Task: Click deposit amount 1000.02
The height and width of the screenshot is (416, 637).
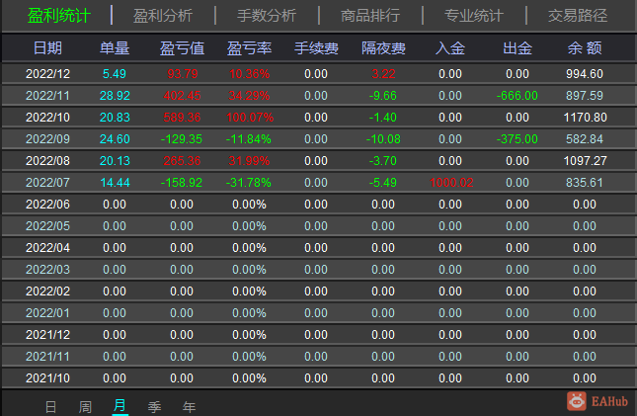Action: [x=451, y=183]
